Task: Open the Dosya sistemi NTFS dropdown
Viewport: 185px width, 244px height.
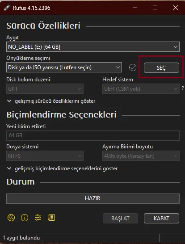Action: click(45, 156)
